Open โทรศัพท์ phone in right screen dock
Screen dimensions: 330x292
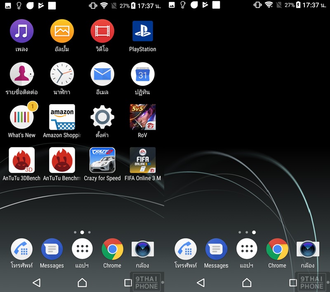pyautogui.click(x=186, y=249)
